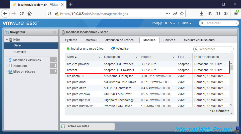The height and width of the screenshot is (134, 241).
Task: Reload the page with the refresh icon
Action: pos(22,13)
